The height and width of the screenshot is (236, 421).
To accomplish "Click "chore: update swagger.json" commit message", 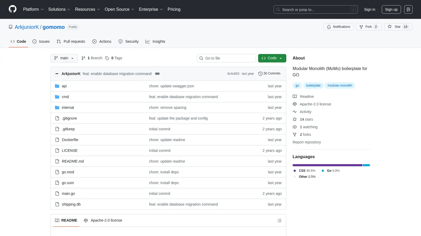I will coord(172,86).
